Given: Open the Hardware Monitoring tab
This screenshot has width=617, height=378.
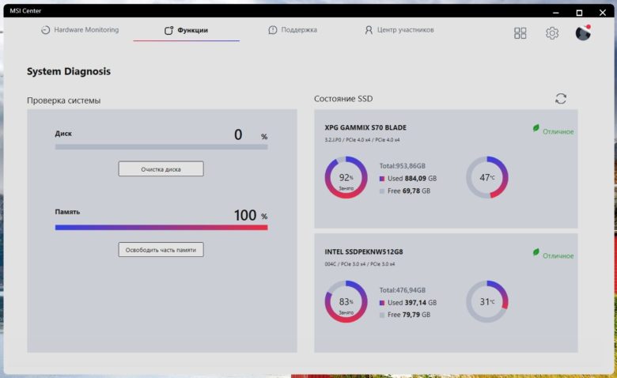Looking at the screenshot, I should pyautogui.click(x=80, y=30).
